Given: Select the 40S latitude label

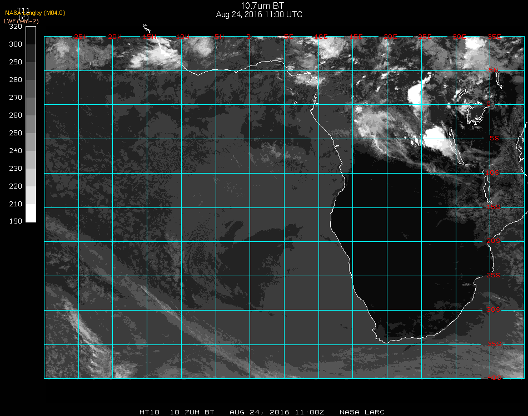Looking at the screenshot, I should point(494,378).
